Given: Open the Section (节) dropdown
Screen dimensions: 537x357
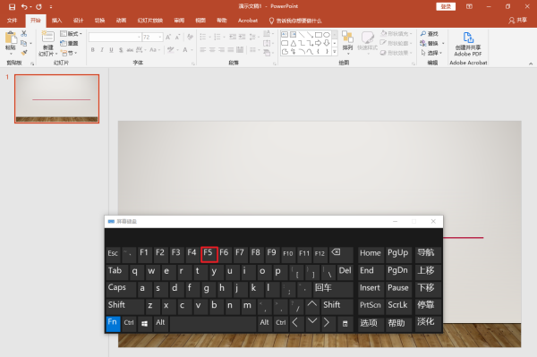Looking at the screenshot, I should (69, 53).
